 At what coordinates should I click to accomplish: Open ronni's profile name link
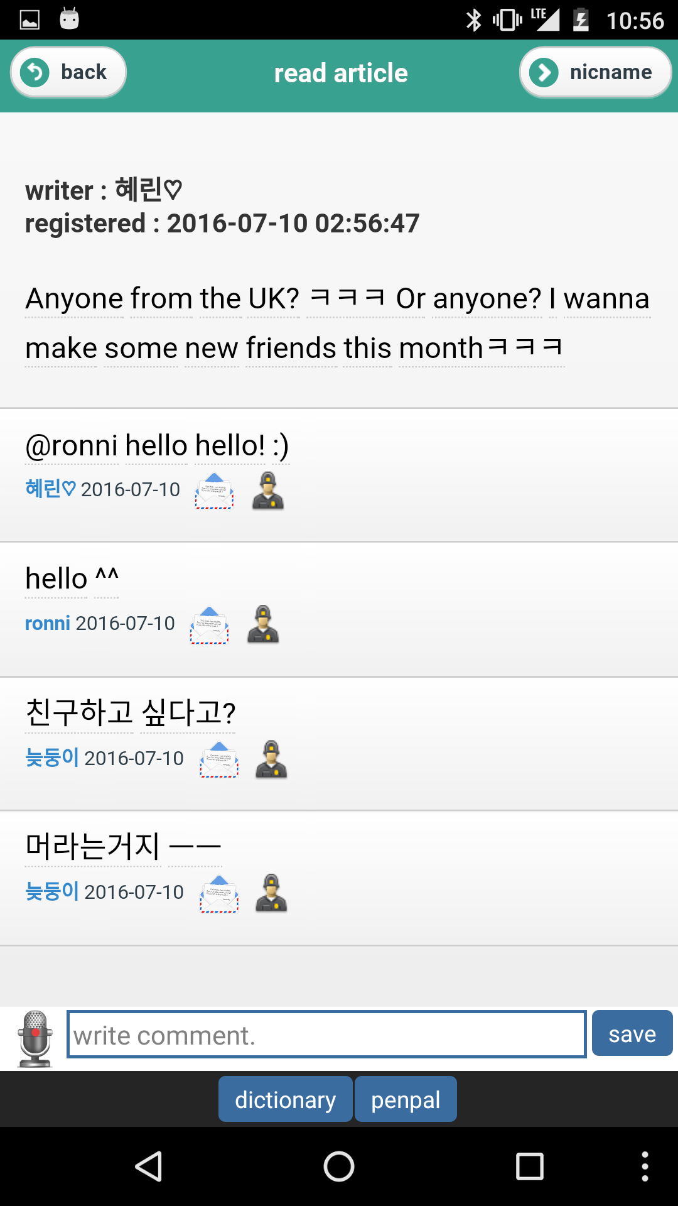(47, 623)
